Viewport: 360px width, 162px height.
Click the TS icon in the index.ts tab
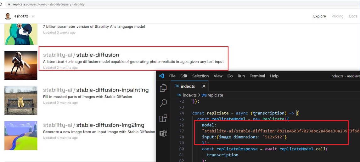pos(177,86)
